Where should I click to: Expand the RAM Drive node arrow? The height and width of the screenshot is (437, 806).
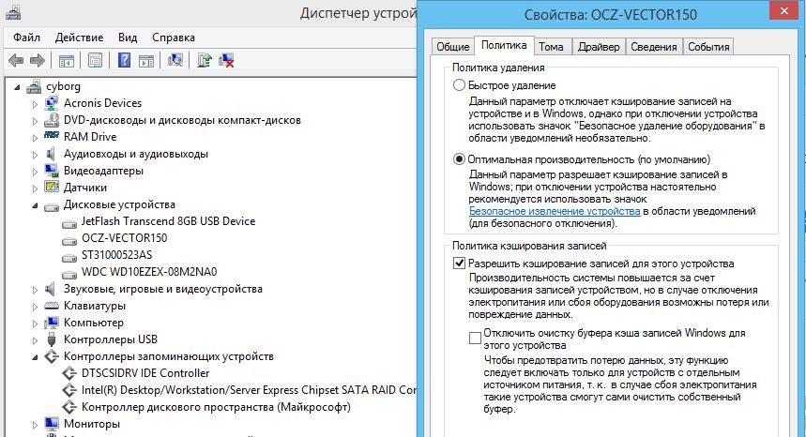35,138
